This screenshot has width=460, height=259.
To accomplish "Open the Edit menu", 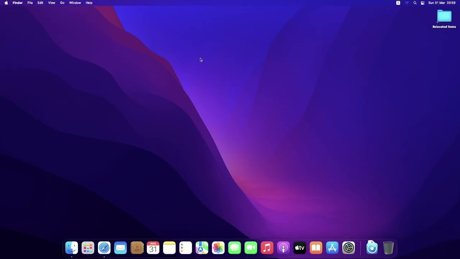I will (x=40, y=3).
